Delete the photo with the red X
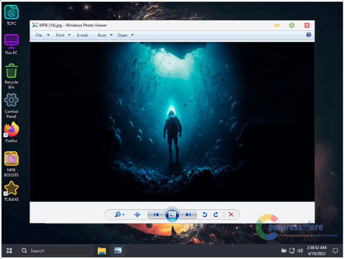Viewport: 344px width, 259px height. [x=231, y=214]
